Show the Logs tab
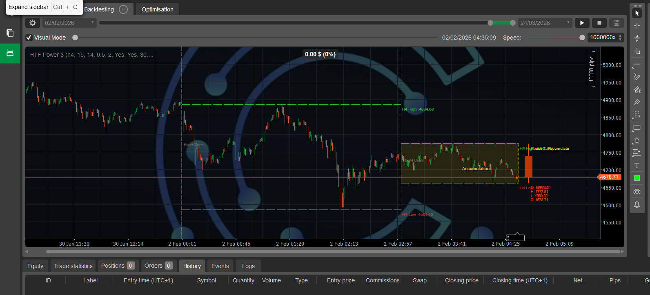 pos(248,266)
